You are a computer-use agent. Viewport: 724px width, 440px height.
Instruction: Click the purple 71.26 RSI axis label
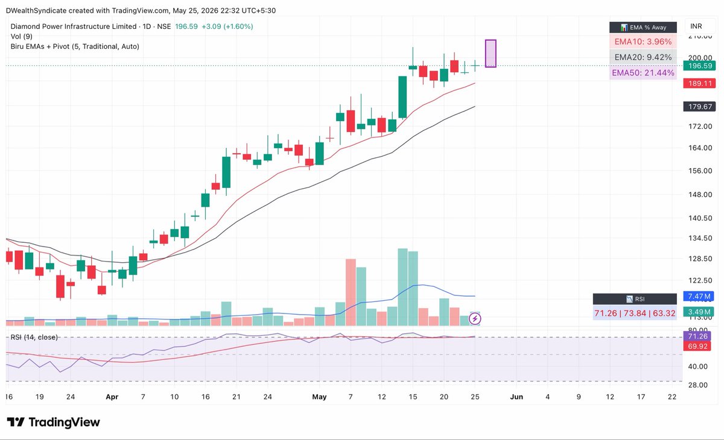tap(699, 336)
